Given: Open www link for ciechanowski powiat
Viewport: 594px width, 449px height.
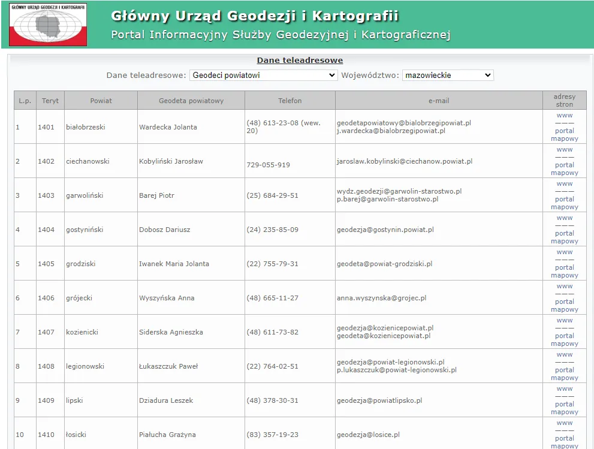Looking at the screenshot, I should click(x=565, y=149).
